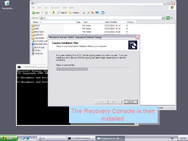Click the Undo icon in Explorer toolbar
188x141 pixels.
[97, 13]
